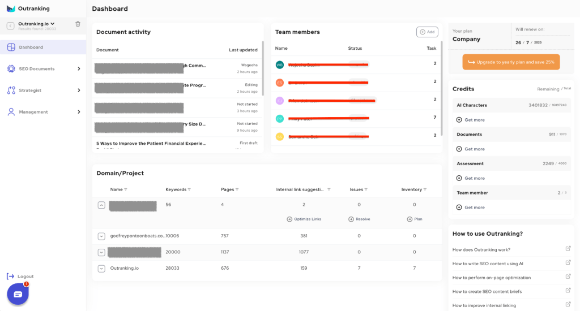This screenshot has height=311, width=580.
Task: Click Logout text link
Action: click(25, 277)
